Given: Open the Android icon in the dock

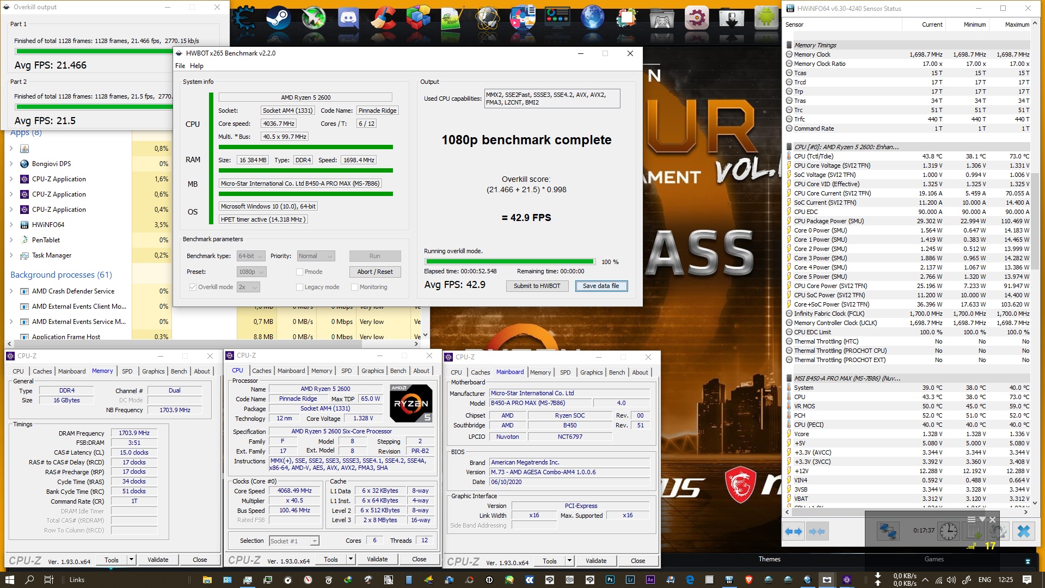Looking at the screenshot, I should point(766,17).
